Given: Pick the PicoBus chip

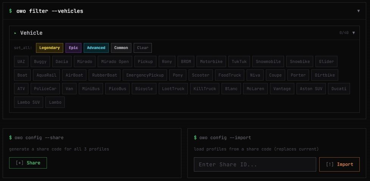Looking at the screenshot, I should pyautogui.click(x=117, y=89).
